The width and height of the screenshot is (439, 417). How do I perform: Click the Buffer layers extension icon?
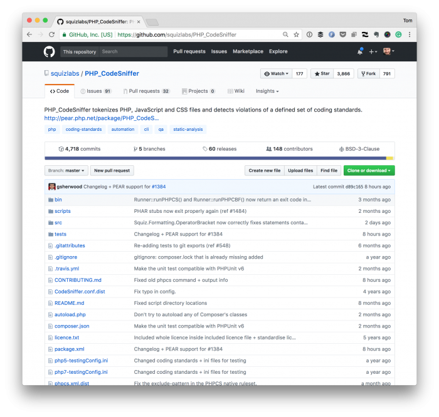(320, 34)
